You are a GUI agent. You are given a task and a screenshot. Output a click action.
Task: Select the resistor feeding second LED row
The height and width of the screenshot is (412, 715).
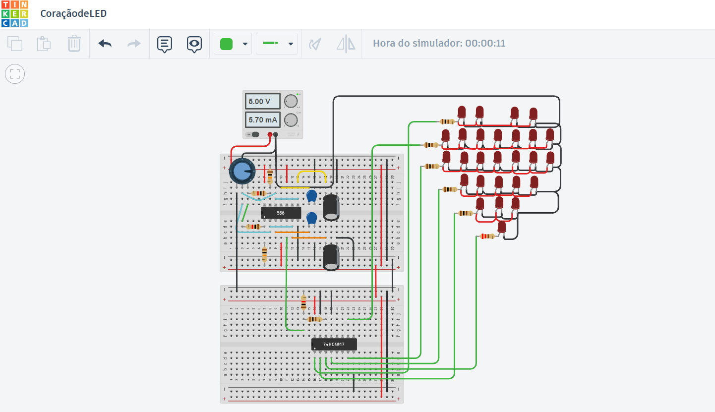point(431,145)
